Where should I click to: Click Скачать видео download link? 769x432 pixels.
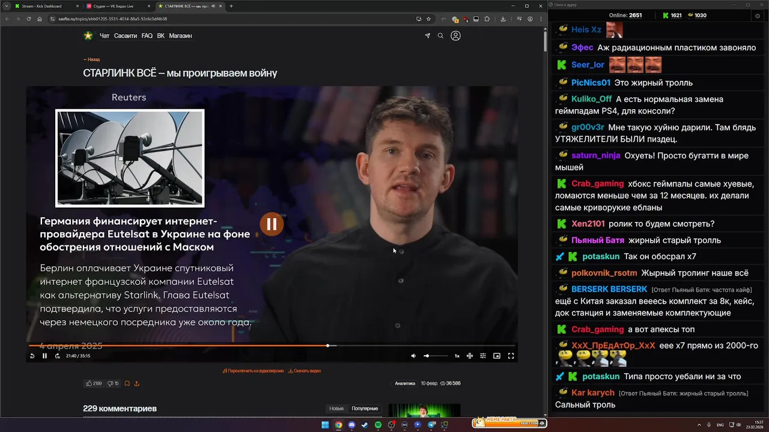pos(305,371)
